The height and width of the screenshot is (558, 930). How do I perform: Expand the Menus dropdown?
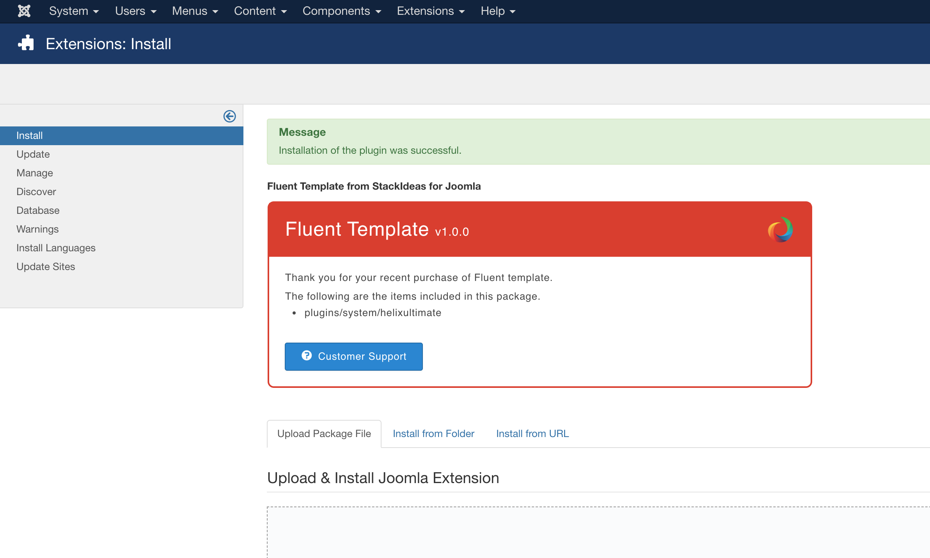click(x=195, y=11)
